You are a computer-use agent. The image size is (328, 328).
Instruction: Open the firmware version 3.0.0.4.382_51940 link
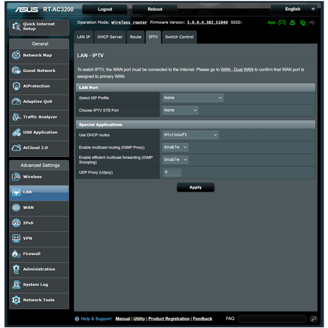coord(207,22)
